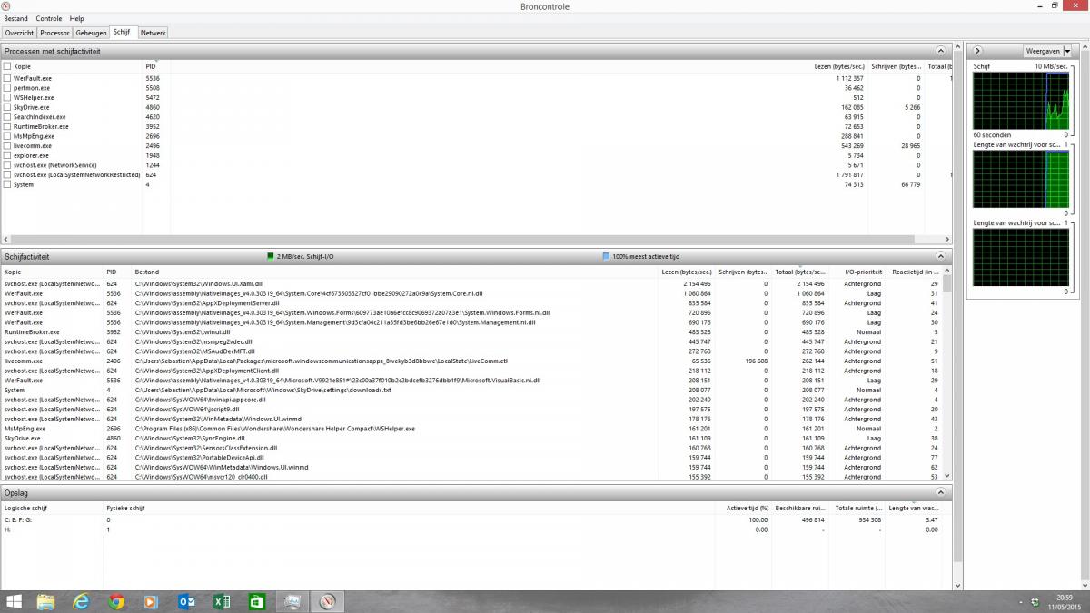Open the Help menu

(76, 18)
